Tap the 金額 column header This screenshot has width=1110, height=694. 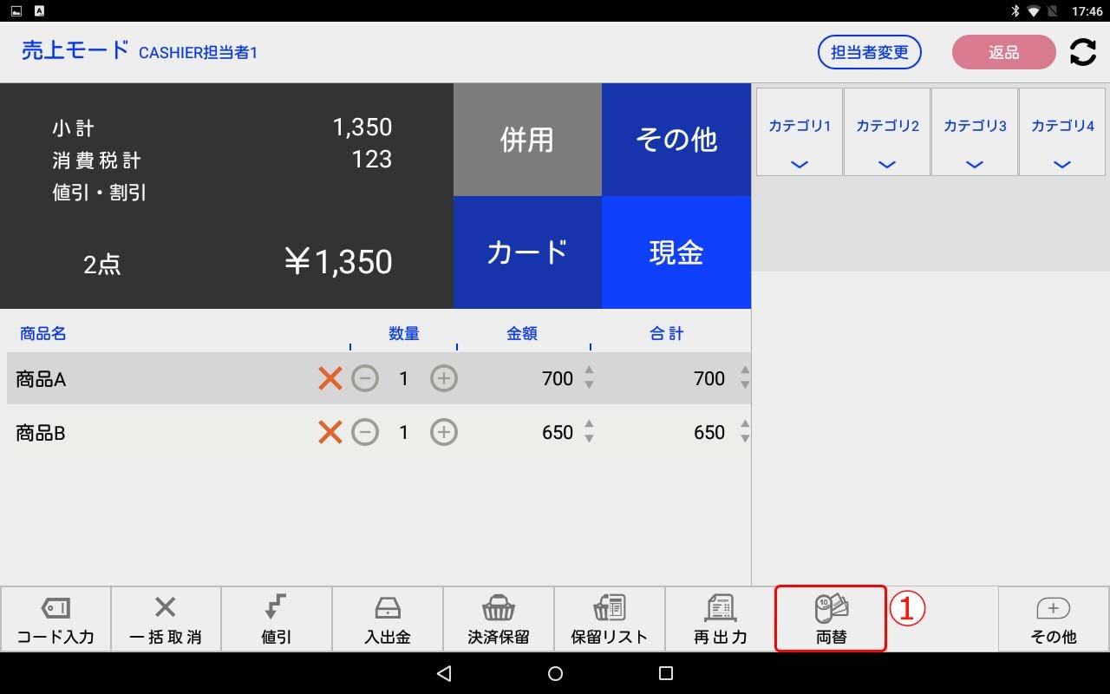tap(522, 333)
